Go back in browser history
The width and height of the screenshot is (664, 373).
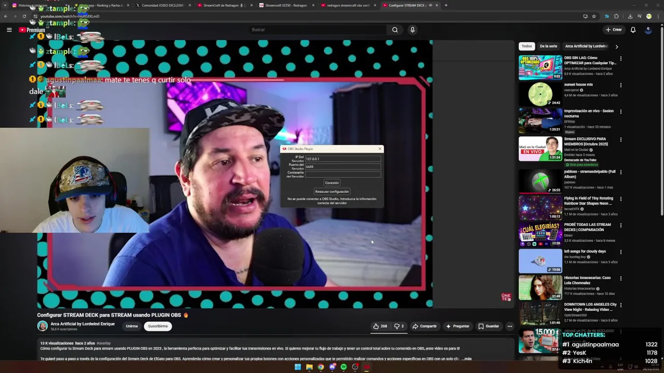tap(6, 16)
